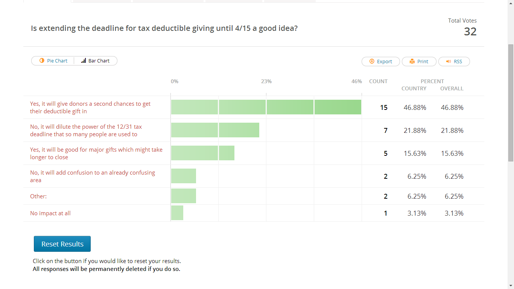The image size is (514, 289).
Task: Switch to the Pie Chart view
Action: click(57, 61)
